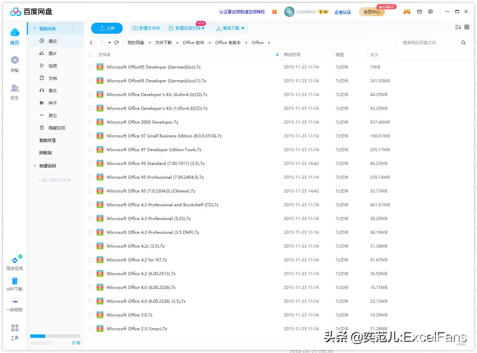Click the gift box icon in title bar
Screen dimensions: 477x353
point(275,12)
